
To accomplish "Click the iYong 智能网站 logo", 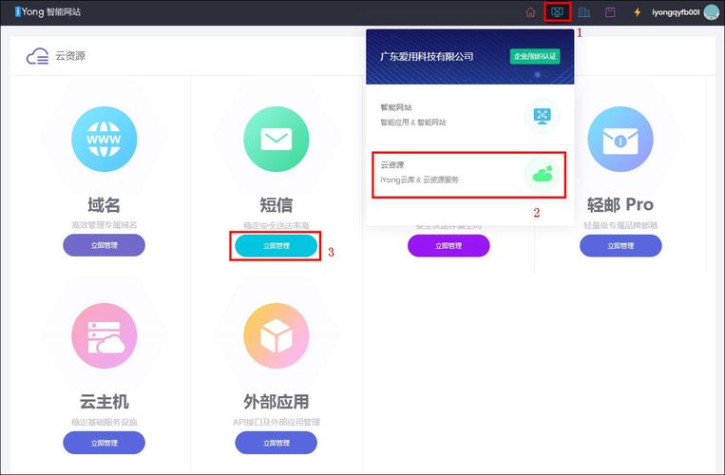I will 48,11.
